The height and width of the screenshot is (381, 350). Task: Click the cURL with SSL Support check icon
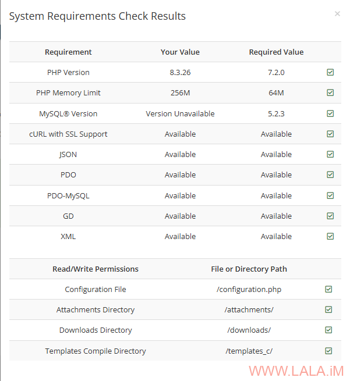(x=330, y=134)
